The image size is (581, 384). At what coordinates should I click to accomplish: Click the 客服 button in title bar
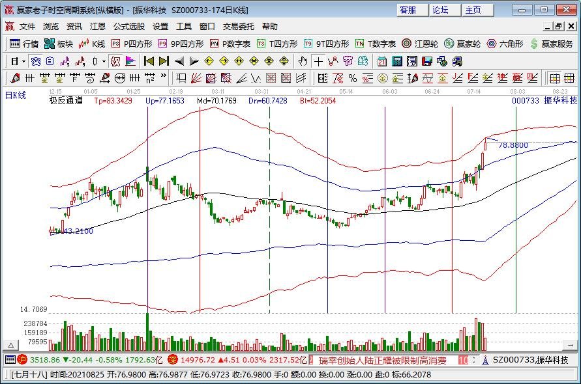[x=408, y=10]
